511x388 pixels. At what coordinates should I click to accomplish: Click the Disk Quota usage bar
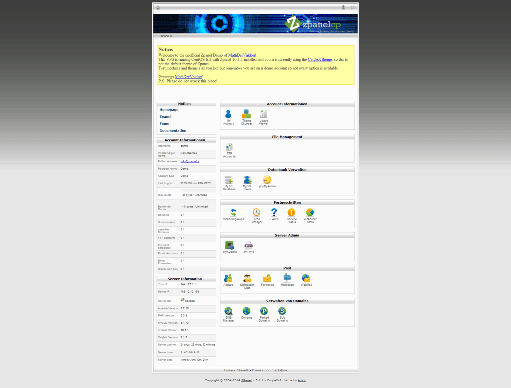pyautogui.click(x=198, y=191)
